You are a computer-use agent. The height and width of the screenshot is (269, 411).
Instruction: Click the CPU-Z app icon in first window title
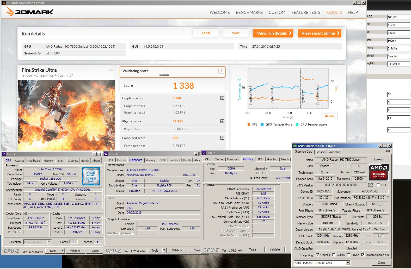click(4, 154)
